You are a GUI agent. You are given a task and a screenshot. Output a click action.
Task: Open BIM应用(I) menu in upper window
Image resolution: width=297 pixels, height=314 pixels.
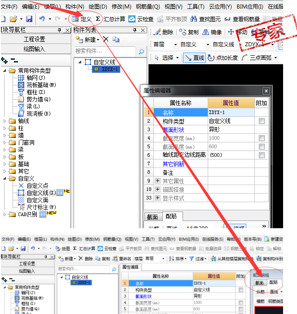tap(250, 7)
